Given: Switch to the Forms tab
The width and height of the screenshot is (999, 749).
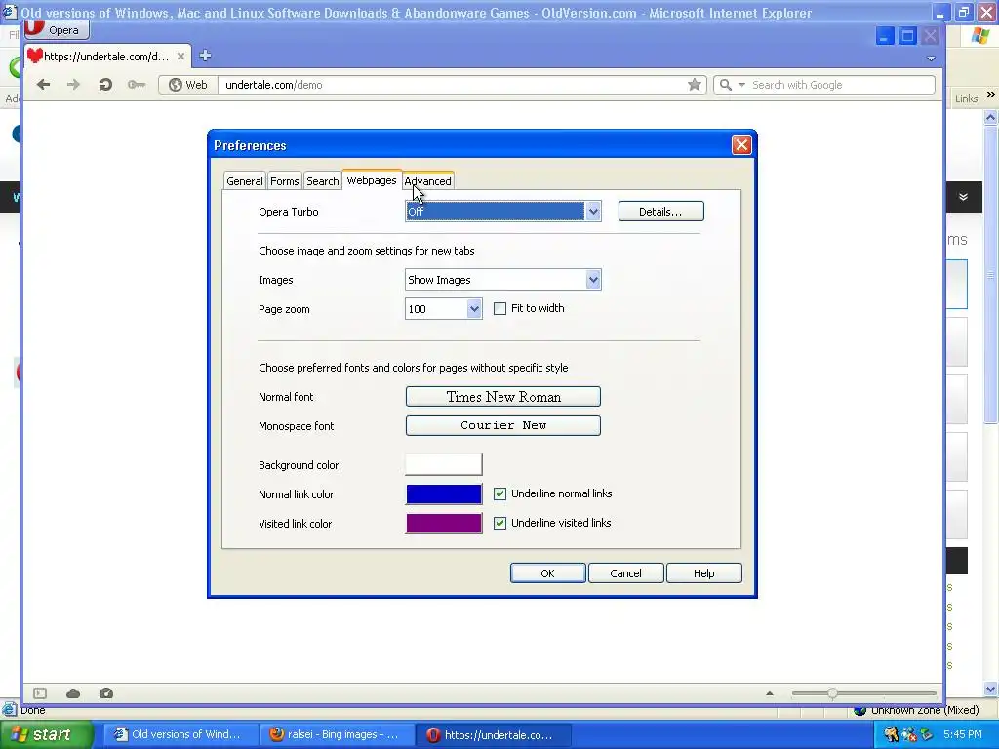Looking at the screenshot, I should 284,180.
